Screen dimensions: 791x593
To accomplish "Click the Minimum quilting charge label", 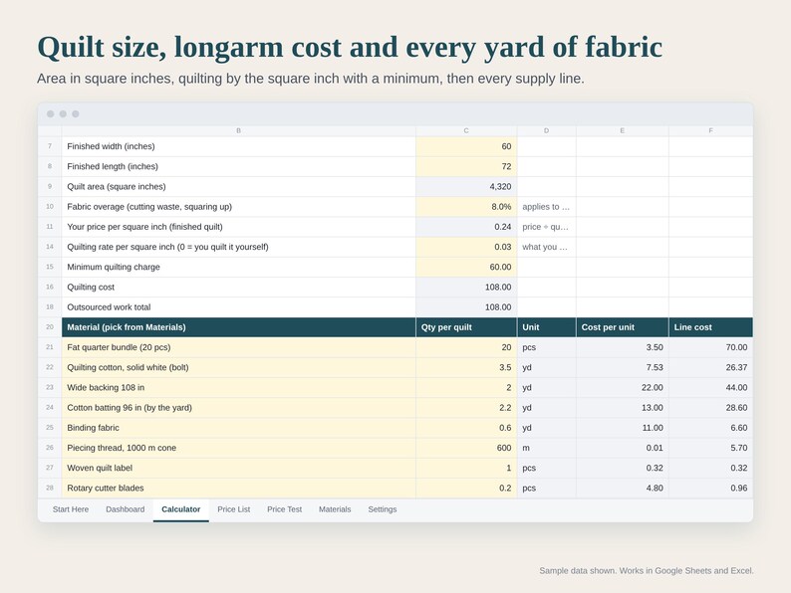I will click(114, 268).
